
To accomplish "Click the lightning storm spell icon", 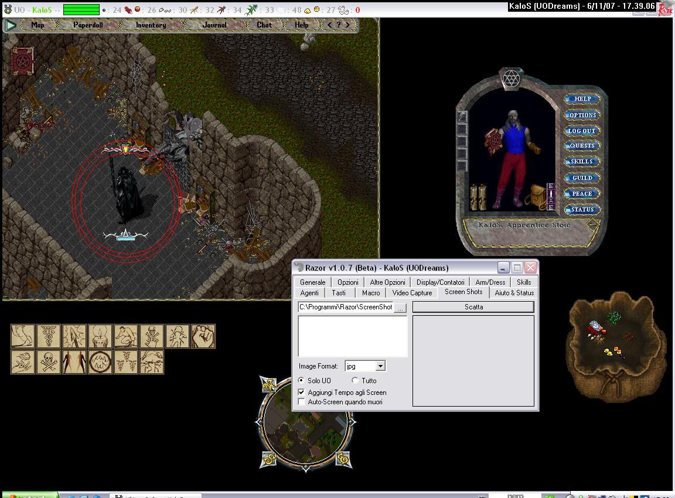I will tap(152, 361).
